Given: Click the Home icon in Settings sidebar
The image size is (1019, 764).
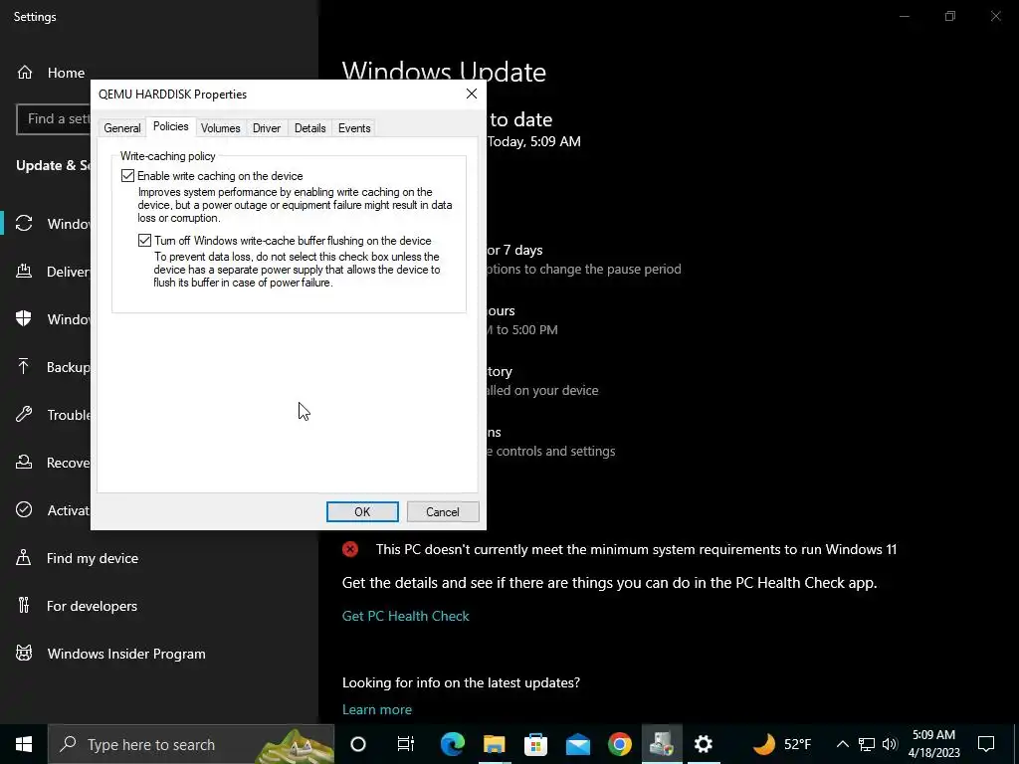Looking at the screenshot, I should 25,72.
